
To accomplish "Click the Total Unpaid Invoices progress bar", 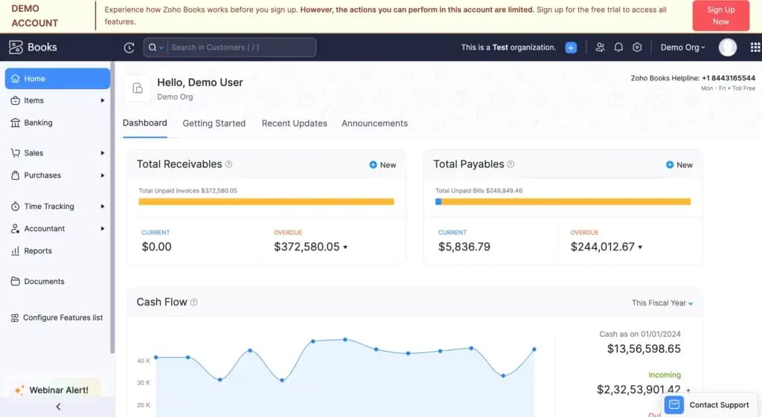I will pyautogui.click(x=266, y=201).
